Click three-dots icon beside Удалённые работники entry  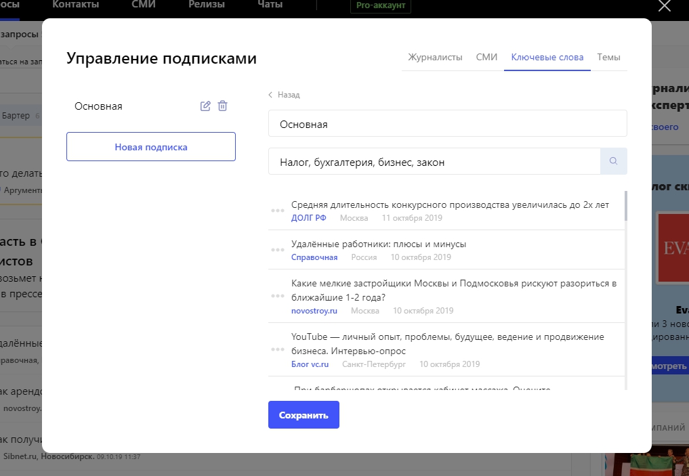pyautogui.click(x=277, y=251)
